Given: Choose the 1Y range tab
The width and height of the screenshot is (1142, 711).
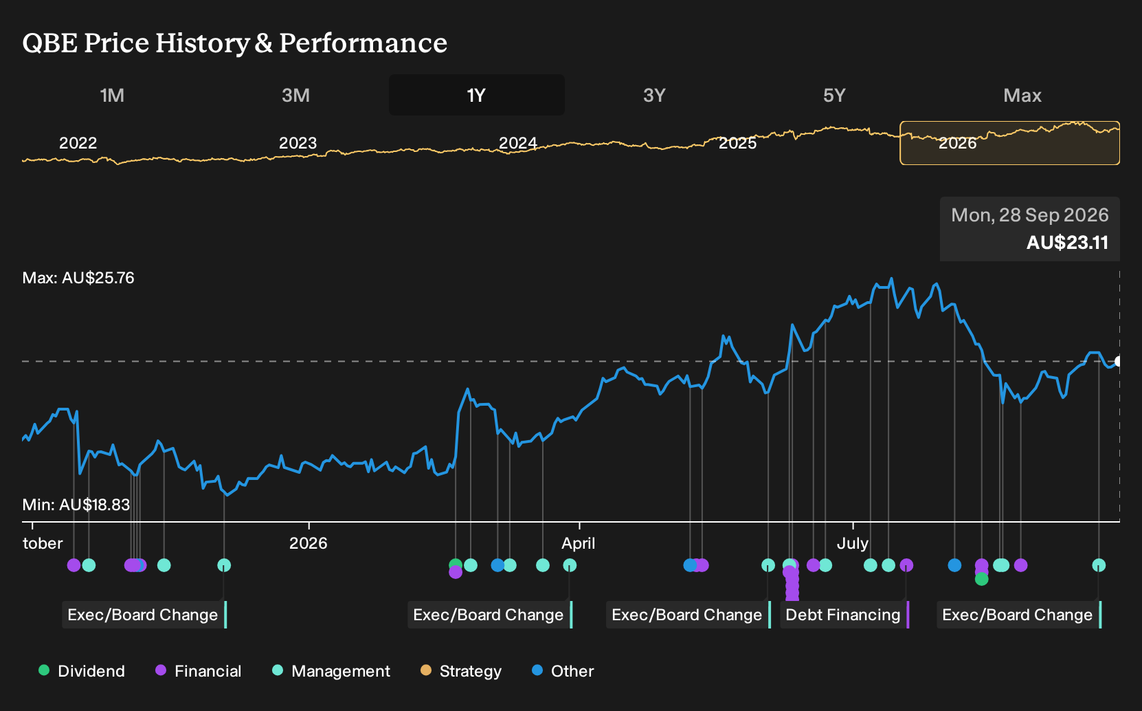Looking at the screenshot, I should tap(477, 95).
